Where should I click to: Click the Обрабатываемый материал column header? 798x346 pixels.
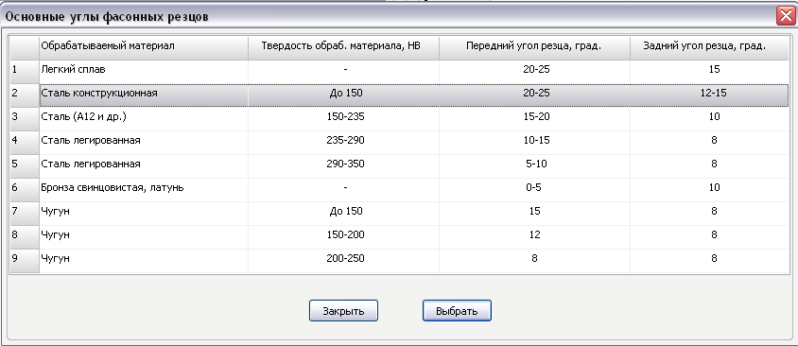(x=144, y=47)
